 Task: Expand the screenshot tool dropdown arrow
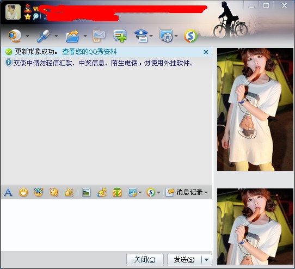point(140,192)
